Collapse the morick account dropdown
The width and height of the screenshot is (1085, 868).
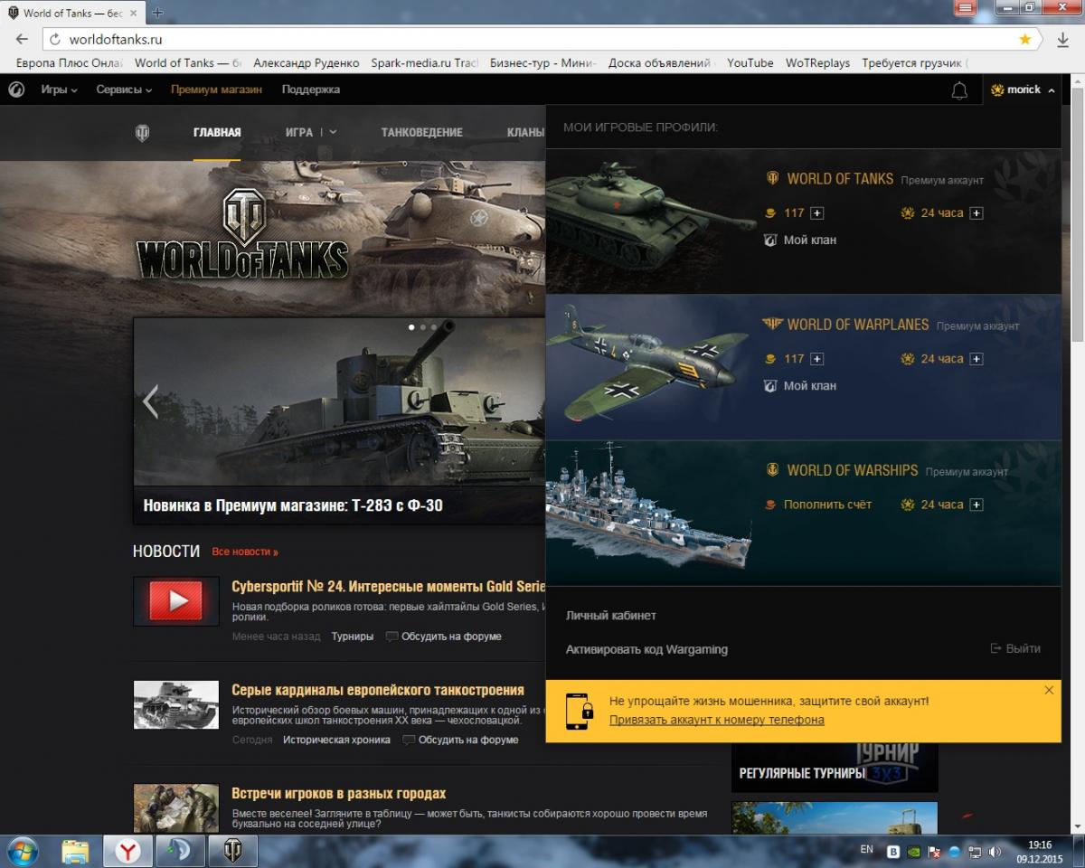click(1024, 90)
